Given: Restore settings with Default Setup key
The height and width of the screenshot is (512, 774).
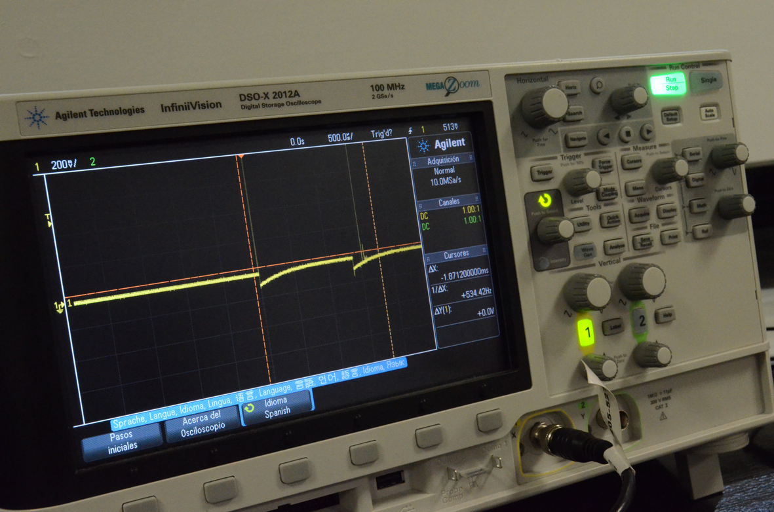Looking at the screenshot, I should click(x=671, y=117).
